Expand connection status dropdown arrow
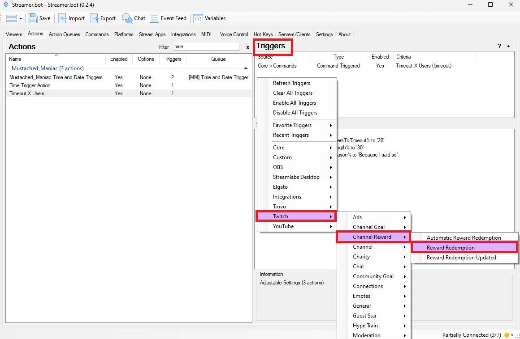The width and height of the screenshot is (520, 339). point(512,335)
